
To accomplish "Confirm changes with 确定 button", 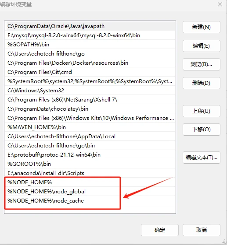I will (159, 230).
